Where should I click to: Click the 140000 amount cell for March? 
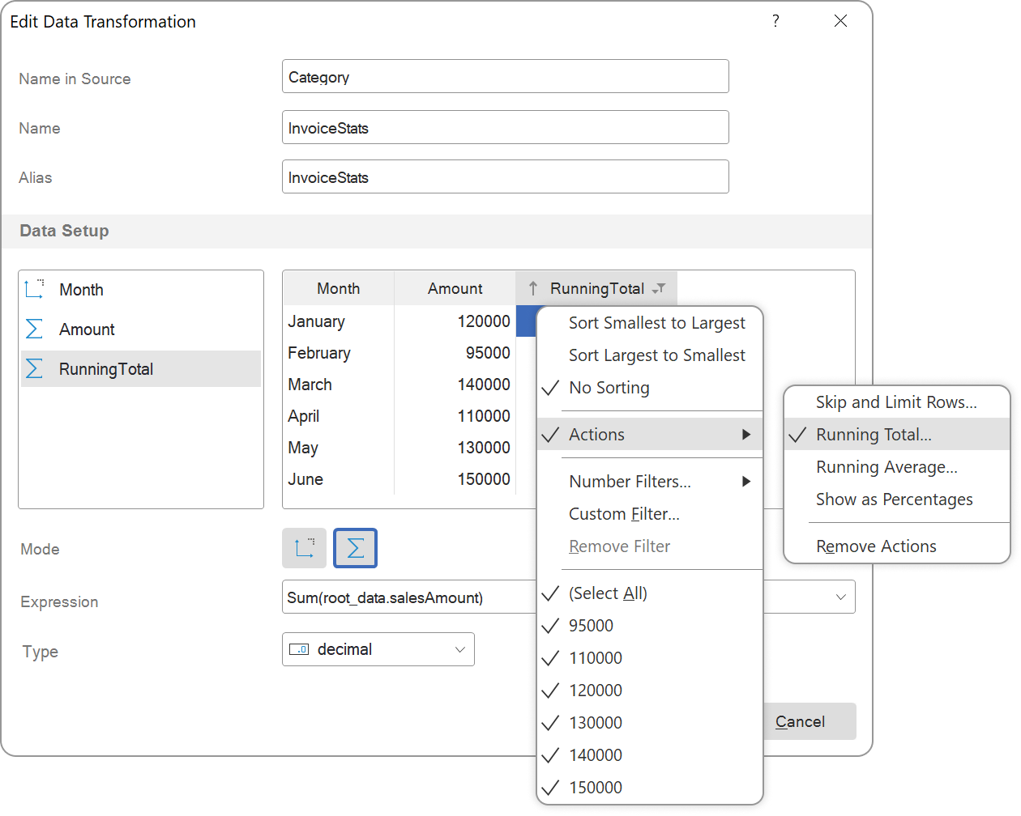pyautogui.click(x=455, y=385)
